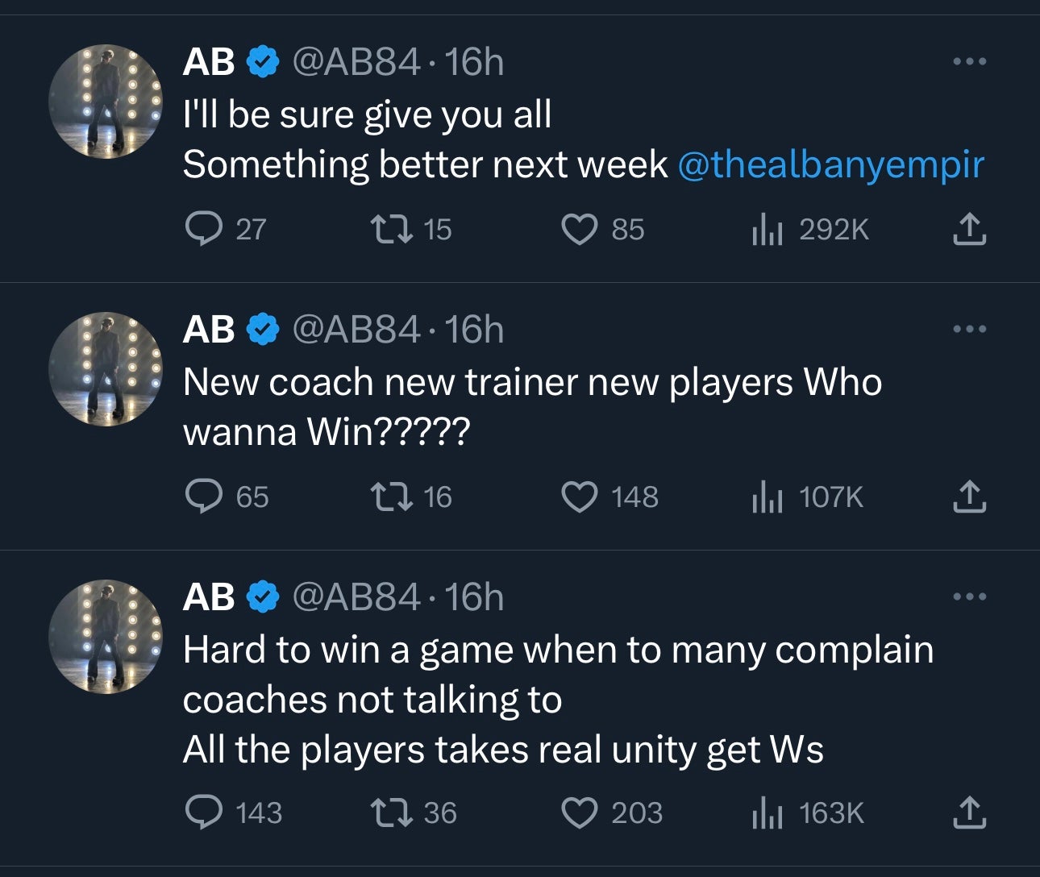Open more options for the first tweet
The height and width of the screenshot is (877, 1040).
(x=968, y=62)
